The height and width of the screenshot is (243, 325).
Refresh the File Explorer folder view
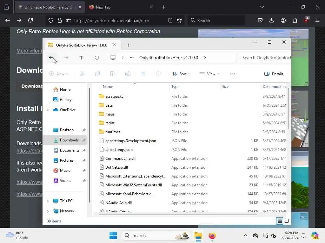tap(97, 58)
